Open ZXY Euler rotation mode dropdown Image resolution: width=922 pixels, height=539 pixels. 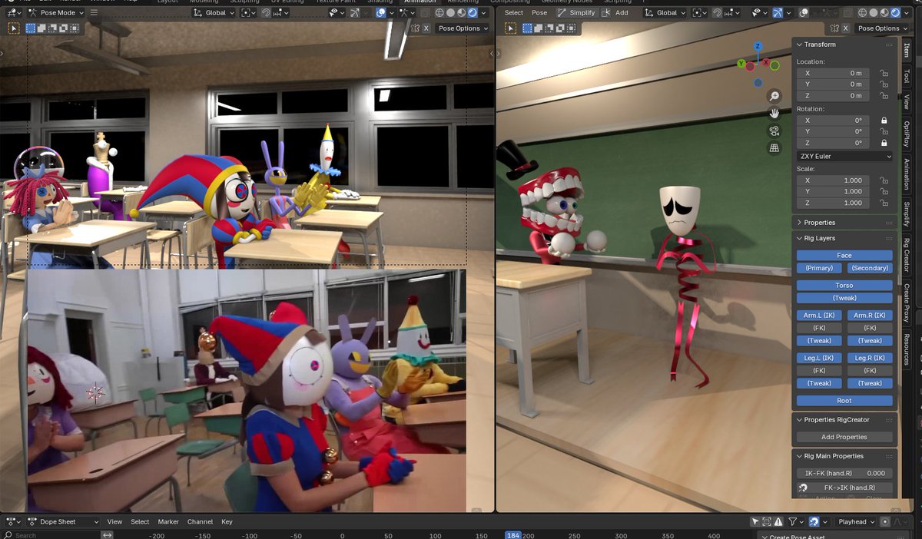844,156
